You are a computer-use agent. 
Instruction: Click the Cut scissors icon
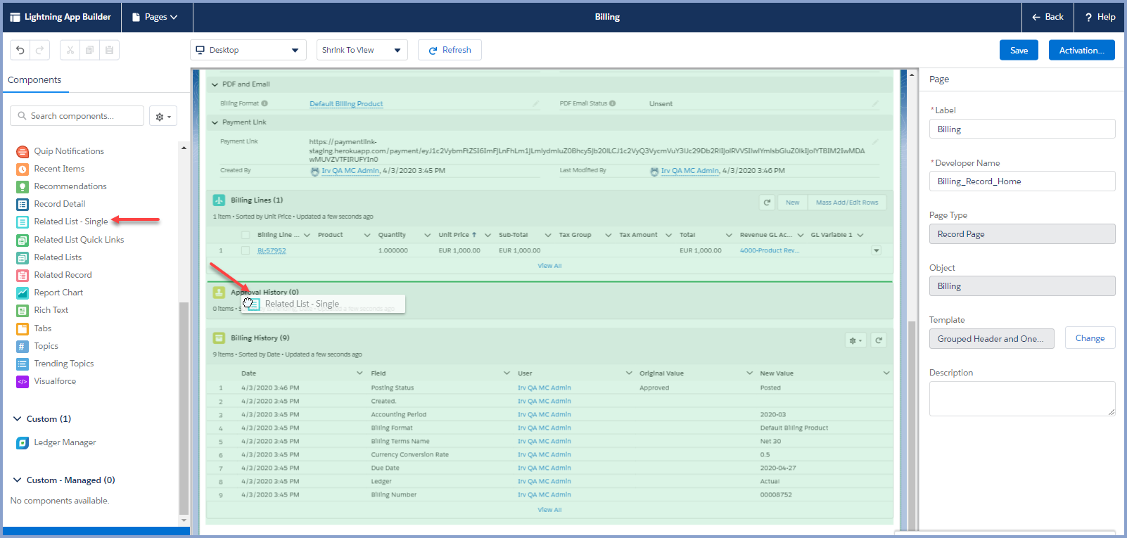point(70,50)
